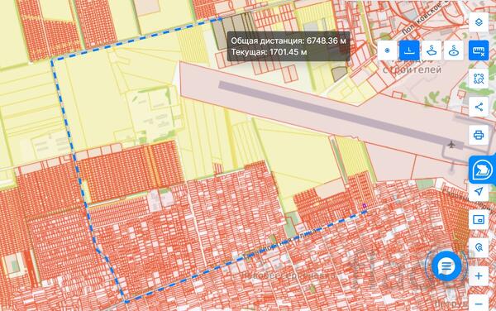Activate the search-in-area selection tool
496x311 pixels.
point(479,79)
